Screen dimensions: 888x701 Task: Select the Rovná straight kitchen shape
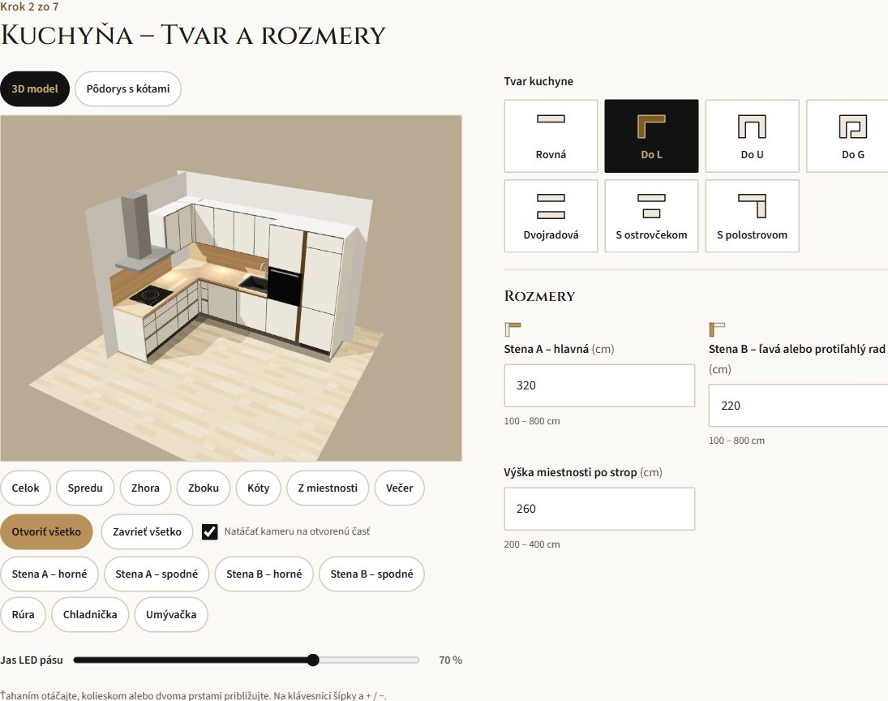tap(551, 136)
